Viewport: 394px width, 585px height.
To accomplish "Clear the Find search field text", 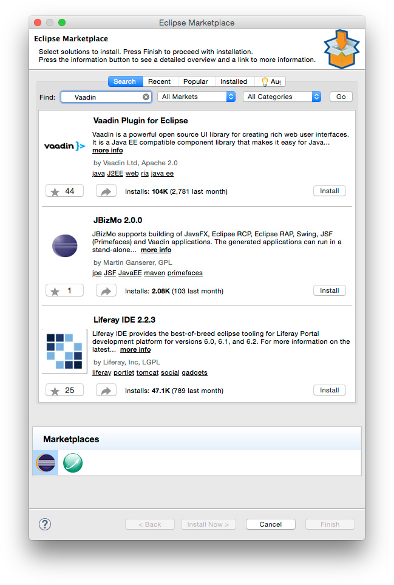I will pos(146,97).
